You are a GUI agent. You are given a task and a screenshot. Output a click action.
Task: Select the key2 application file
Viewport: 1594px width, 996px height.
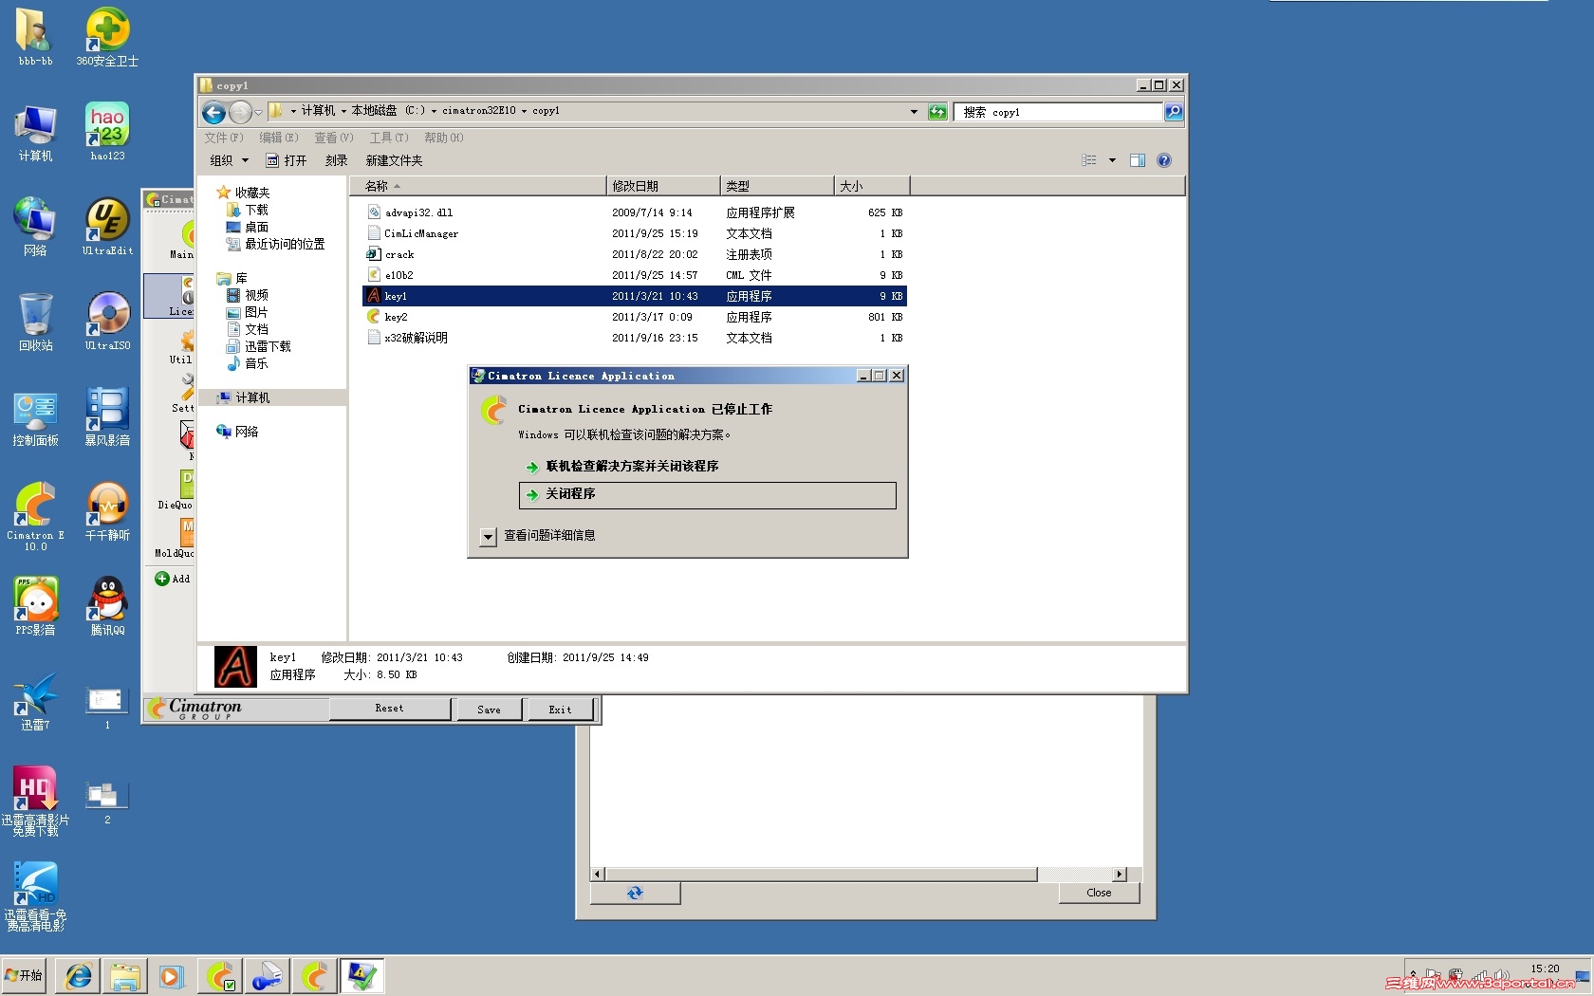click(634, 317)
